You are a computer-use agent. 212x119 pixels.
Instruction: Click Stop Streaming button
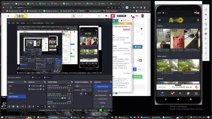coord(103,86)
